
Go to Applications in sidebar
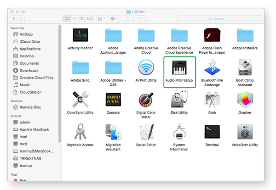tap(34, 49)
